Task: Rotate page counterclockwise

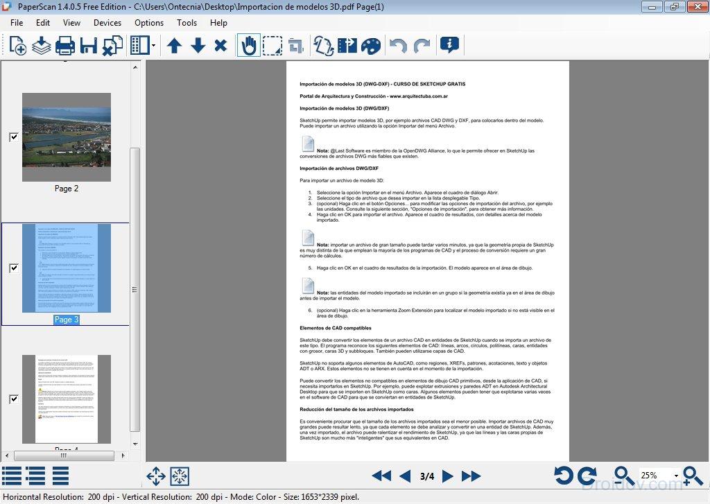Action: coord(564,476)
